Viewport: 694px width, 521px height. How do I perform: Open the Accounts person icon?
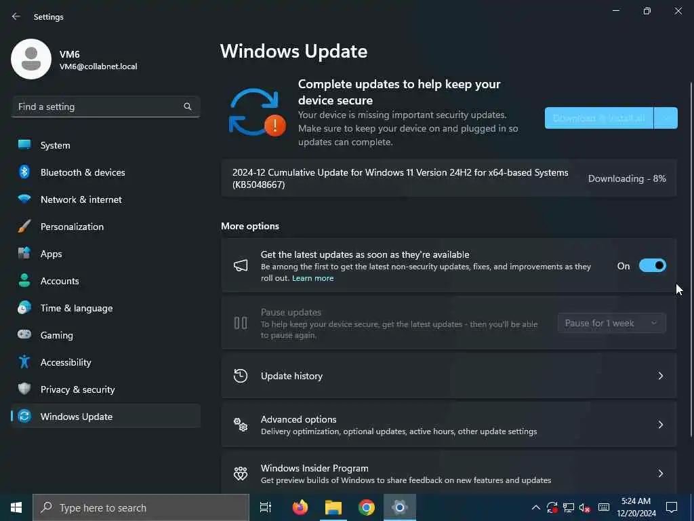24,280
